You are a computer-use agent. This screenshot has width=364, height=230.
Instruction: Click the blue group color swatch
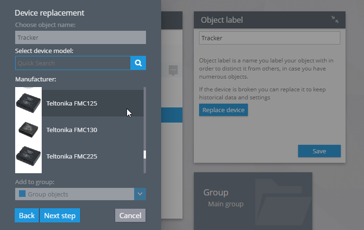tap(22, 194)
